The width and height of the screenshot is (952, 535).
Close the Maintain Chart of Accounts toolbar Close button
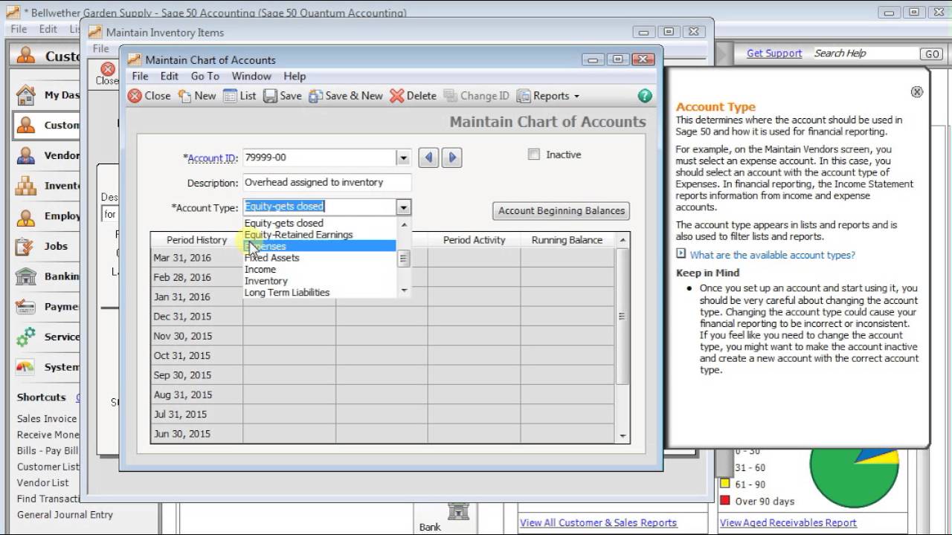(x=149, y=96)
